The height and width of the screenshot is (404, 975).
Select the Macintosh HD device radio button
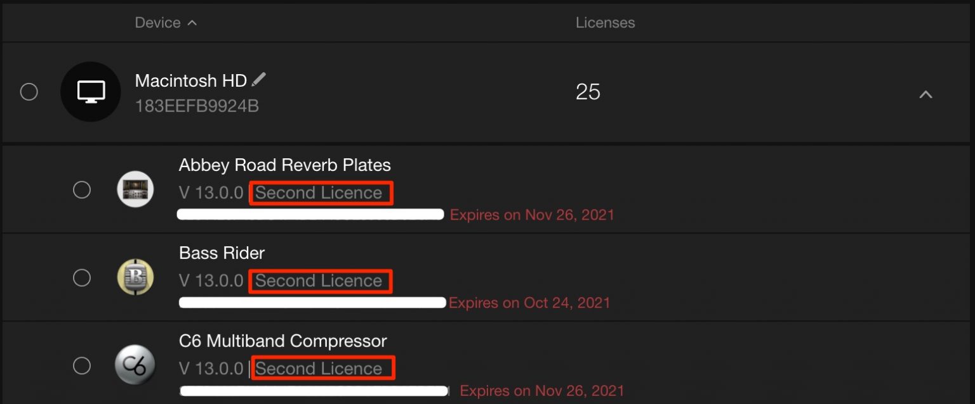(29, 92)
